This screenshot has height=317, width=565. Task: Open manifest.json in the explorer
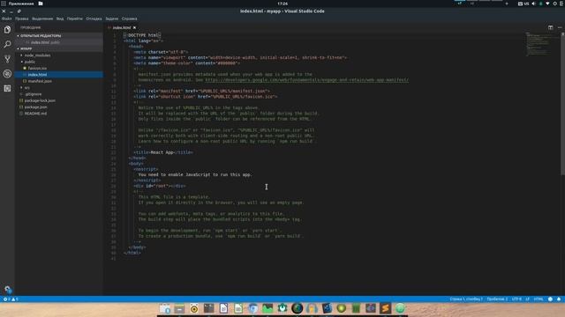pyautogui.click(x=59, y=81)
